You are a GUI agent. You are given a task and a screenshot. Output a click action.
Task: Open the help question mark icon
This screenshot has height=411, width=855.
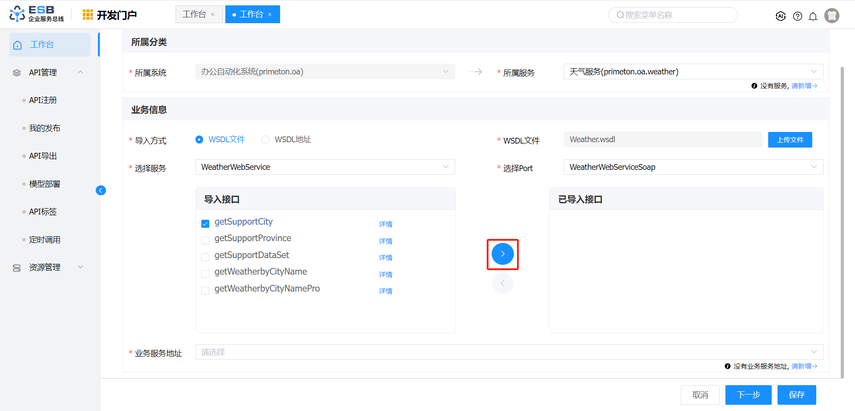[x=798, y=16]
